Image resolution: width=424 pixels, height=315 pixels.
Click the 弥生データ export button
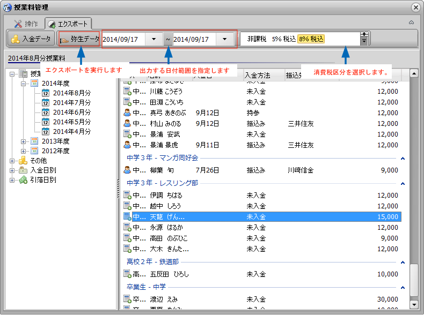79,39
